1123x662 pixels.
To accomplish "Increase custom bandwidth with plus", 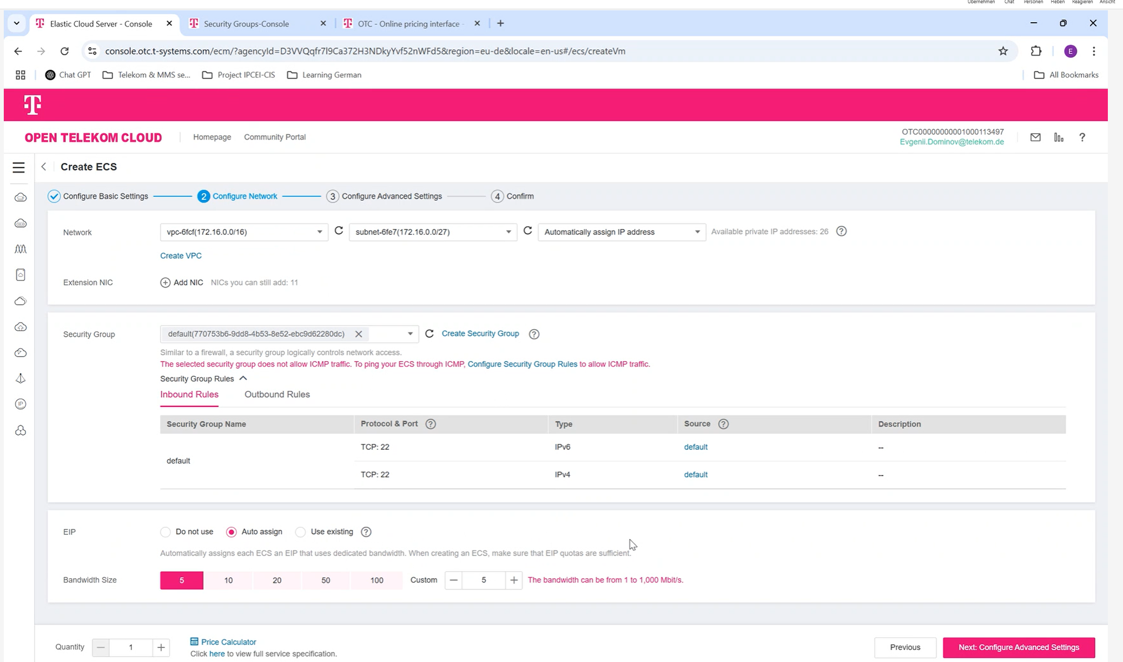I will click(x=514, y=580).
